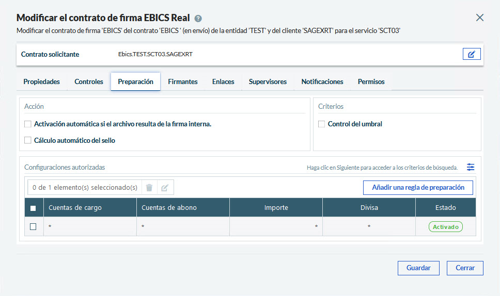Enable Activación automática checkbox

tap(28, 124)
